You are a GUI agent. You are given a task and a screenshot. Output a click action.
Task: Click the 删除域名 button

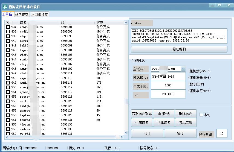[186, 114]
